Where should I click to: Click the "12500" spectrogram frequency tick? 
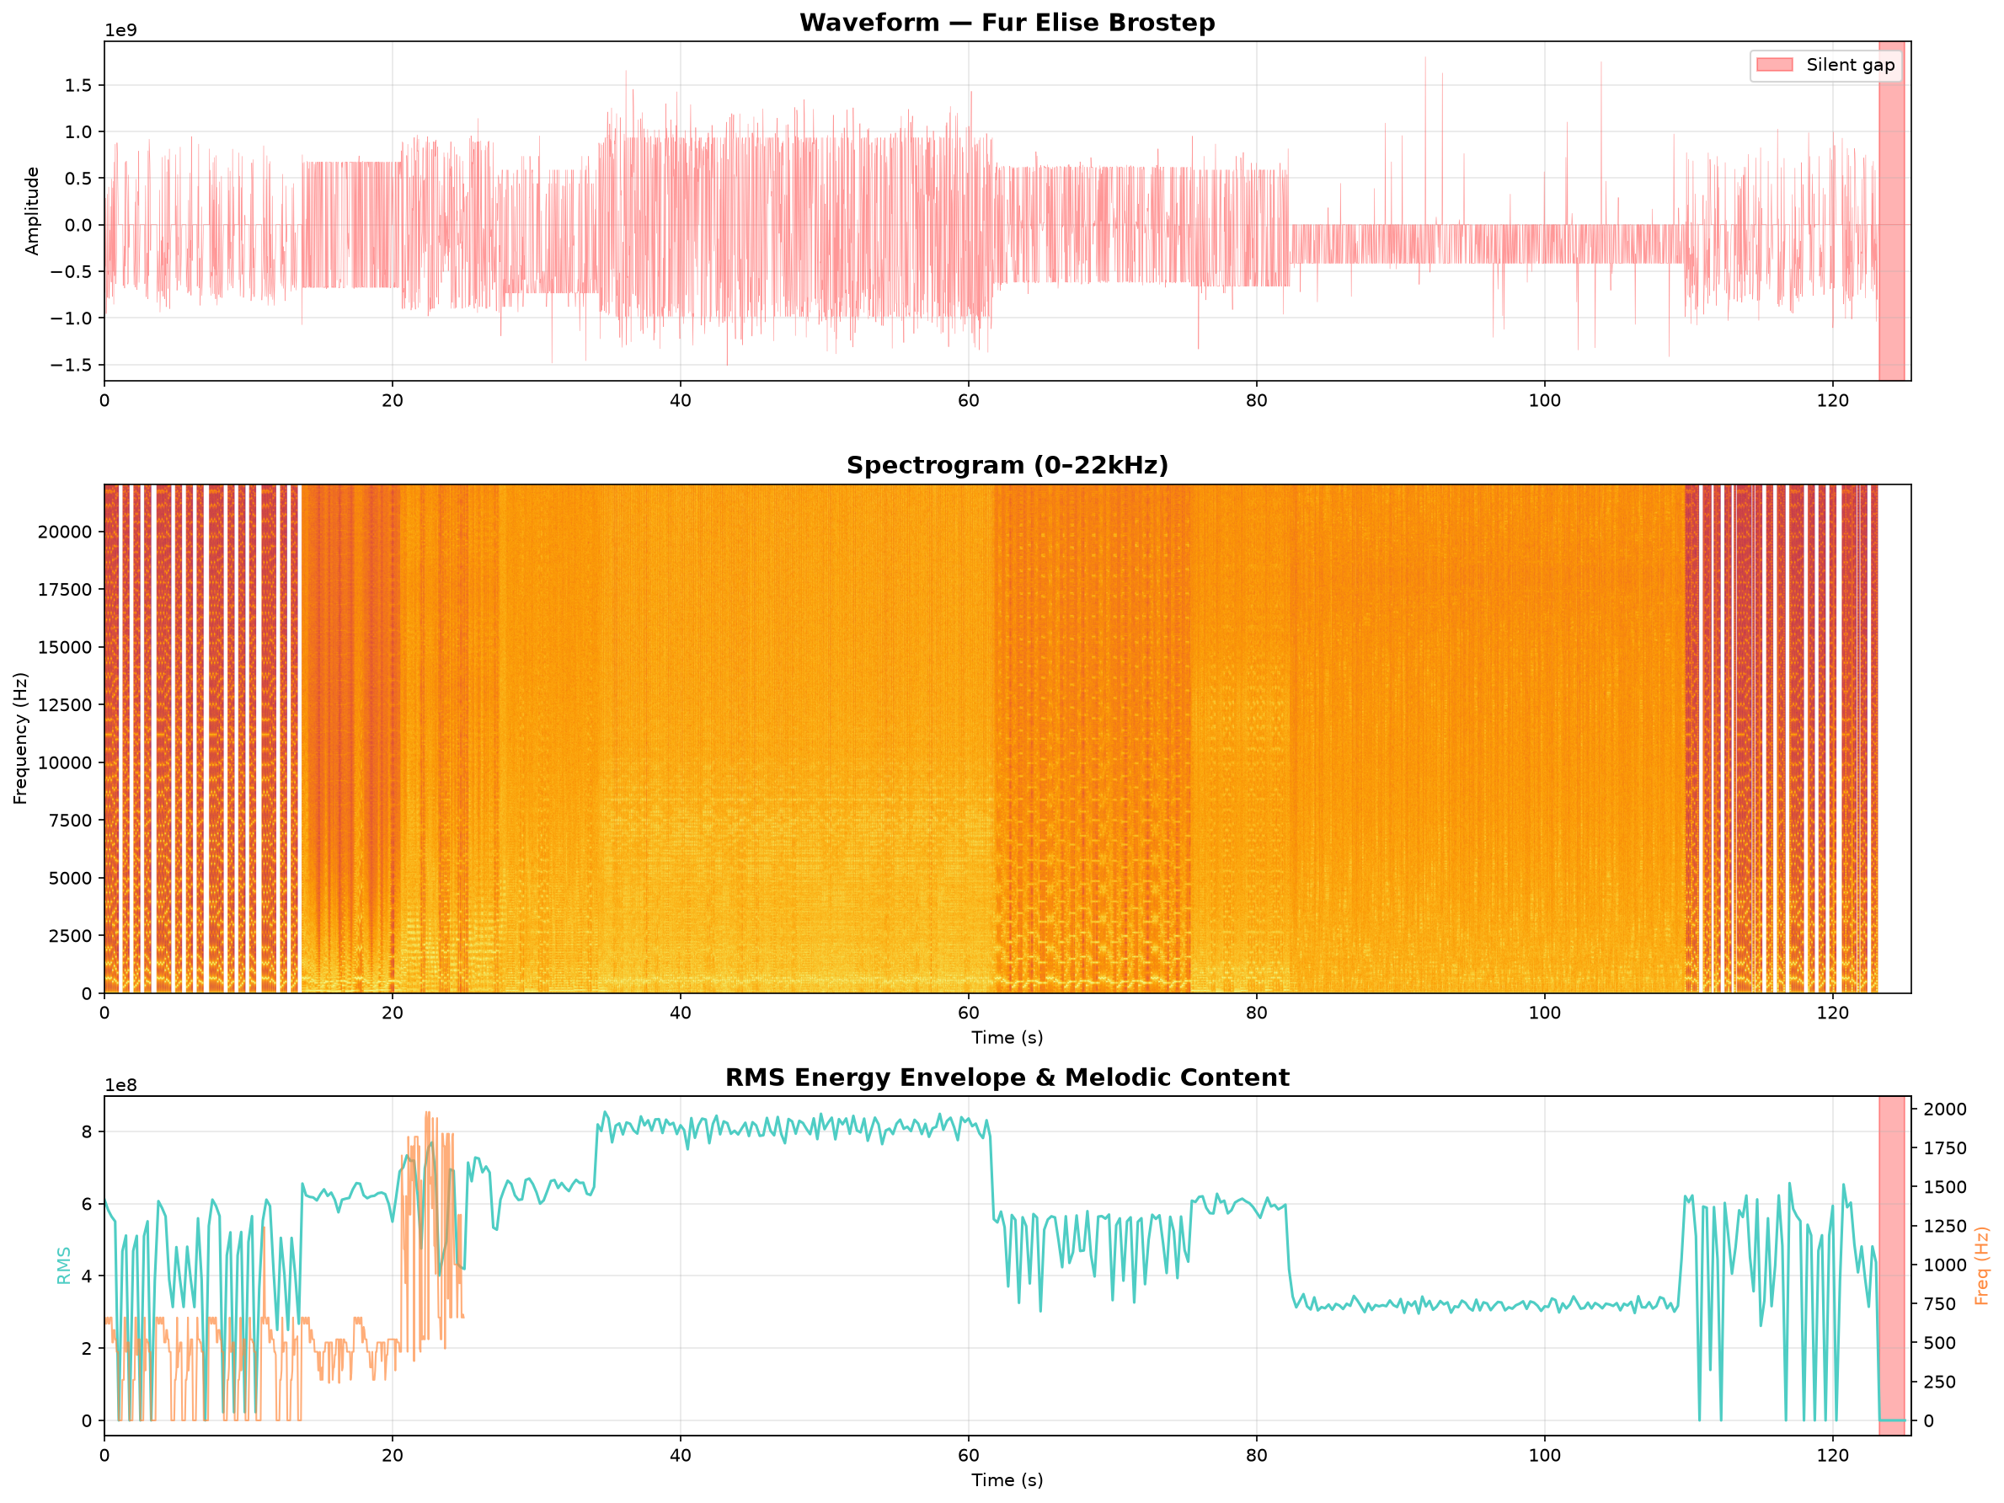(x=64, y=705)
